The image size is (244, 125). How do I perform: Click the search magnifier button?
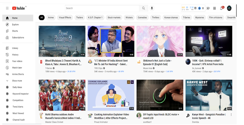143,8
